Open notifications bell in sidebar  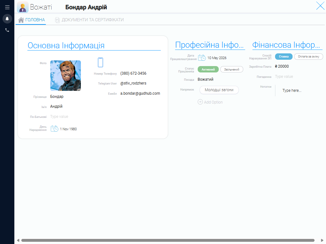coord(7,19)
